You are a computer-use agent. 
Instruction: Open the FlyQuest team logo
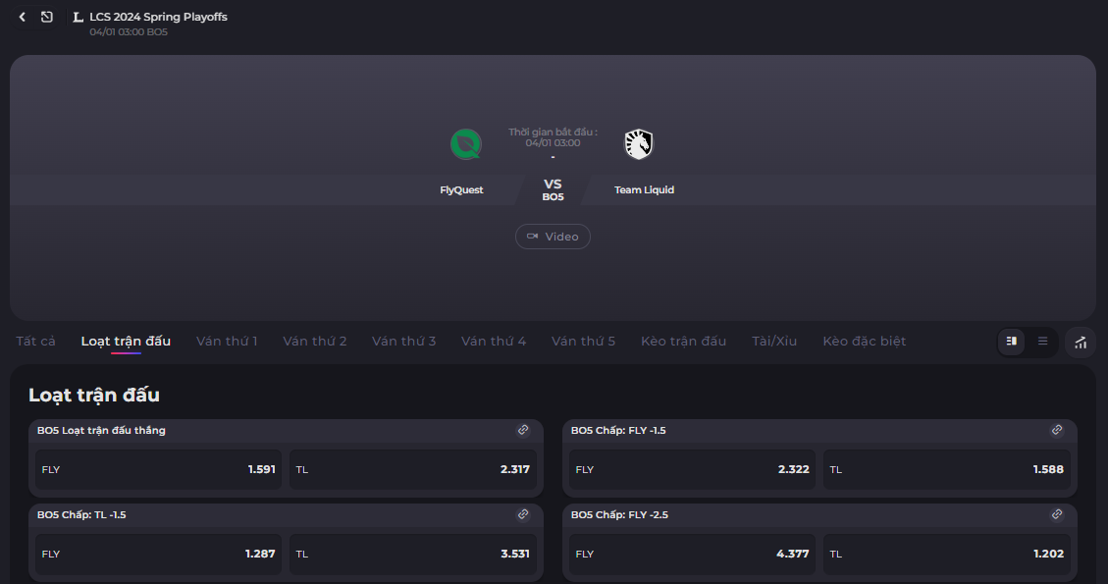(466, 144)
